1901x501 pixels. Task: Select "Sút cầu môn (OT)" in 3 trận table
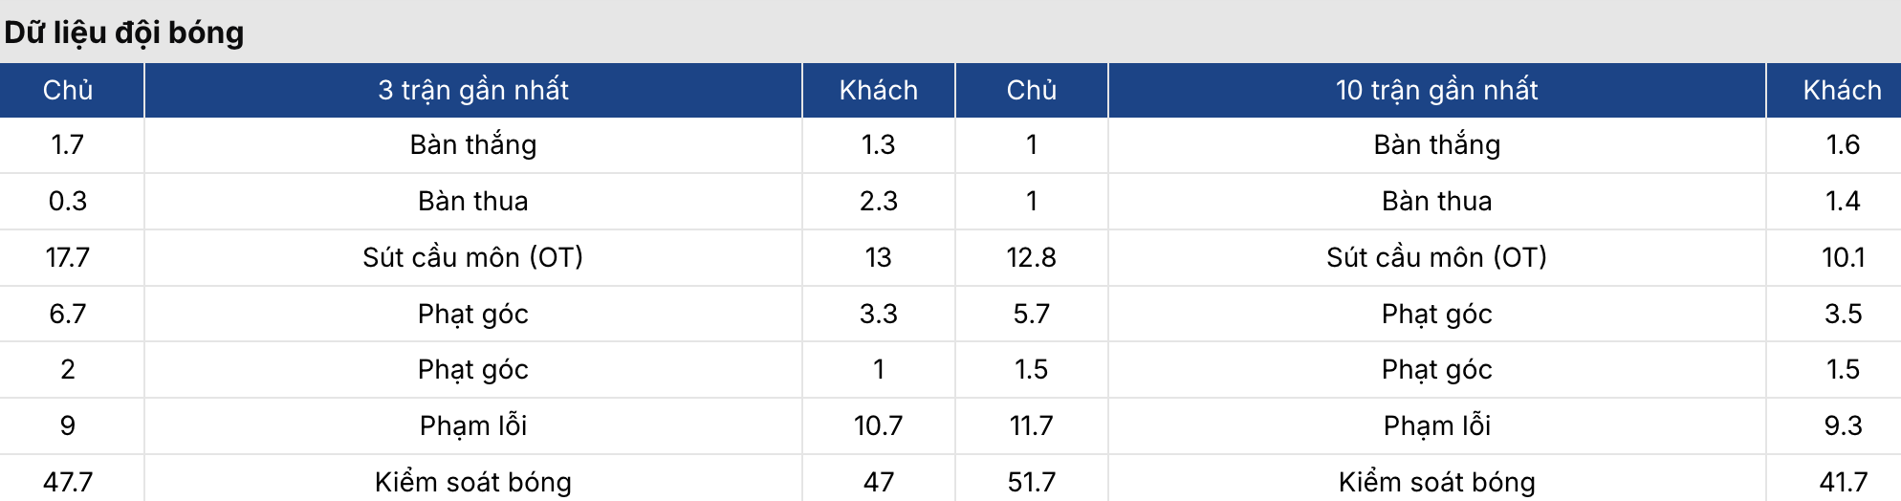tap(473, 257)
